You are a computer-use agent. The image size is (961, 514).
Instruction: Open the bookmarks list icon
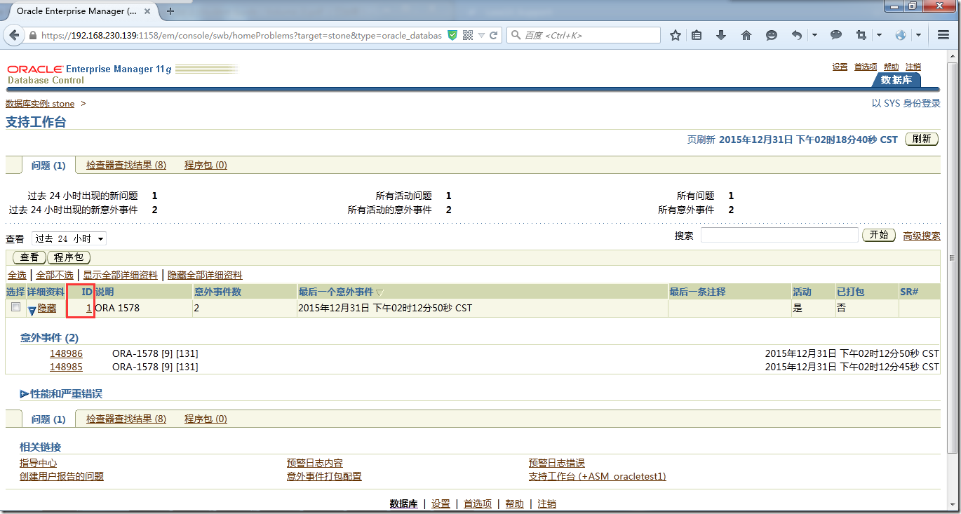pyautogui.click(x=697, y=35)
